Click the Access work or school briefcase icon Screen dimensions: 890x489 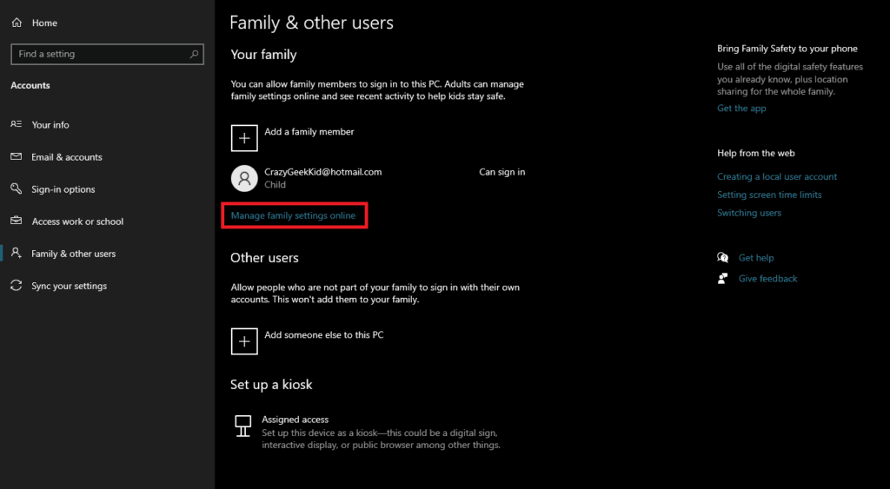pos(17,221)
